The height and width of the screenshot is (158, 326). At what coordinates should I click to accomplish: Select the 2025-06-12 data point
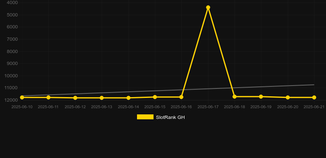pyautogui.click(x=75, y=98)
